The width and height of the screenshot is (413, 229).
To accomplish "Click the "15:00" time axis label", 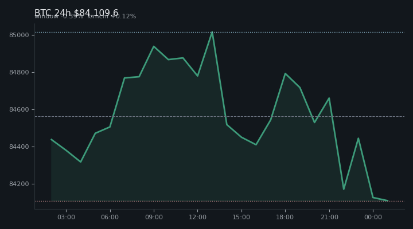I will click(241, 217).
